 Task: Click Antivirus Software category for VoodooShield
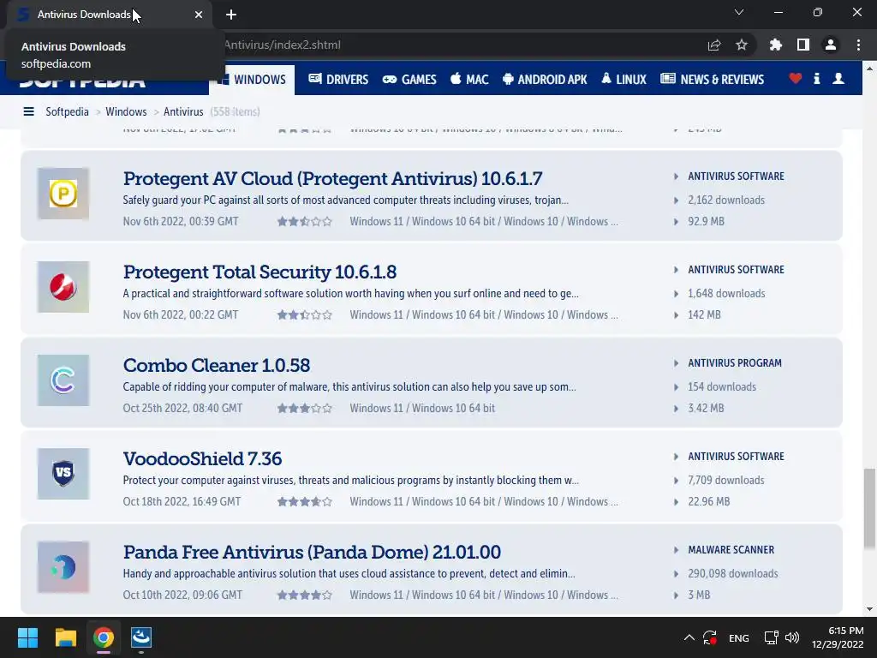tap(736, 457)
